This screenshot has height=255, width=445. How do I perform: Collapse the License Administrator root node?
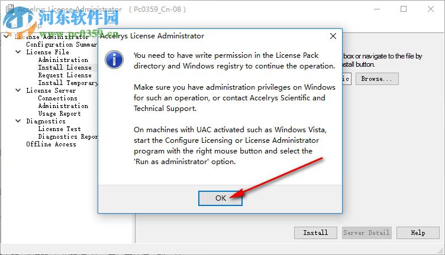7,37
